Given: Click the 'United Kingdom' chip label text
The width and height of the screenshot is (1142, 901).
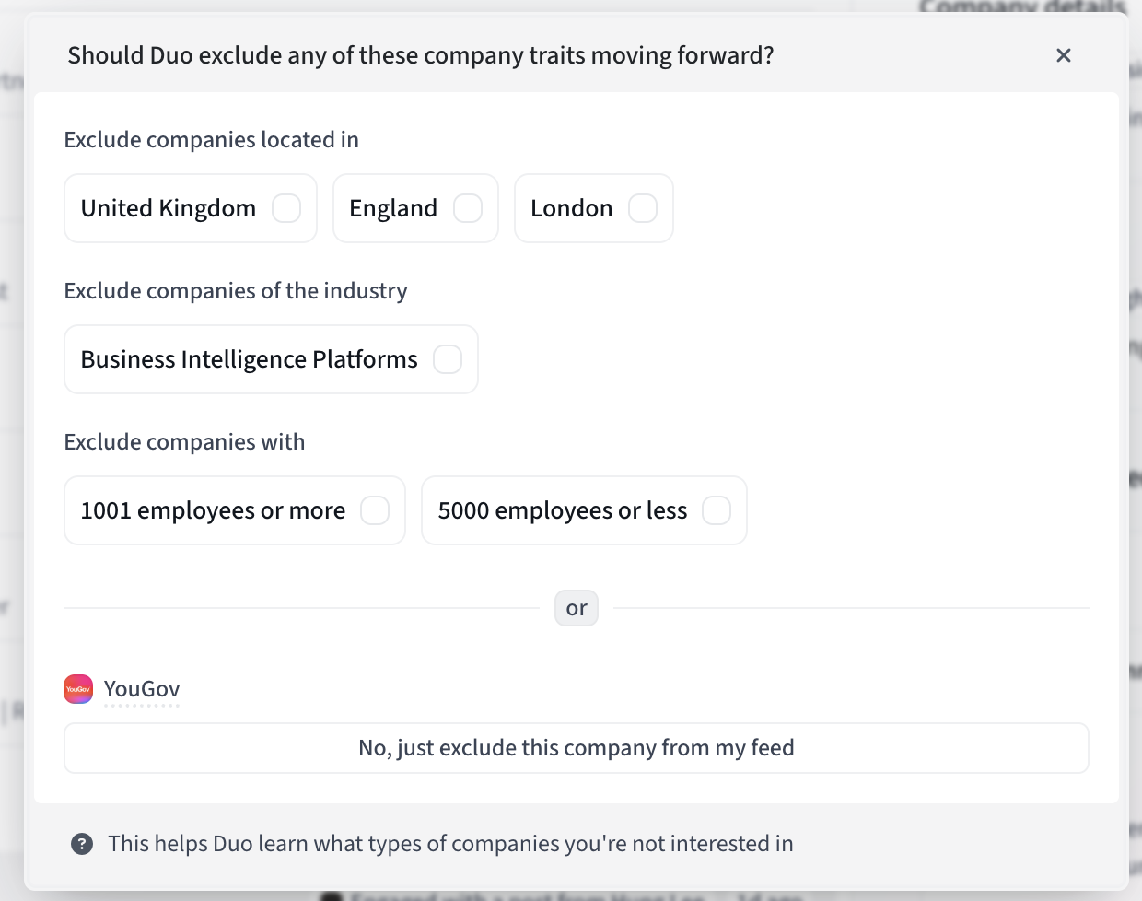Looking at the screenshot, I should pos(169,208).
